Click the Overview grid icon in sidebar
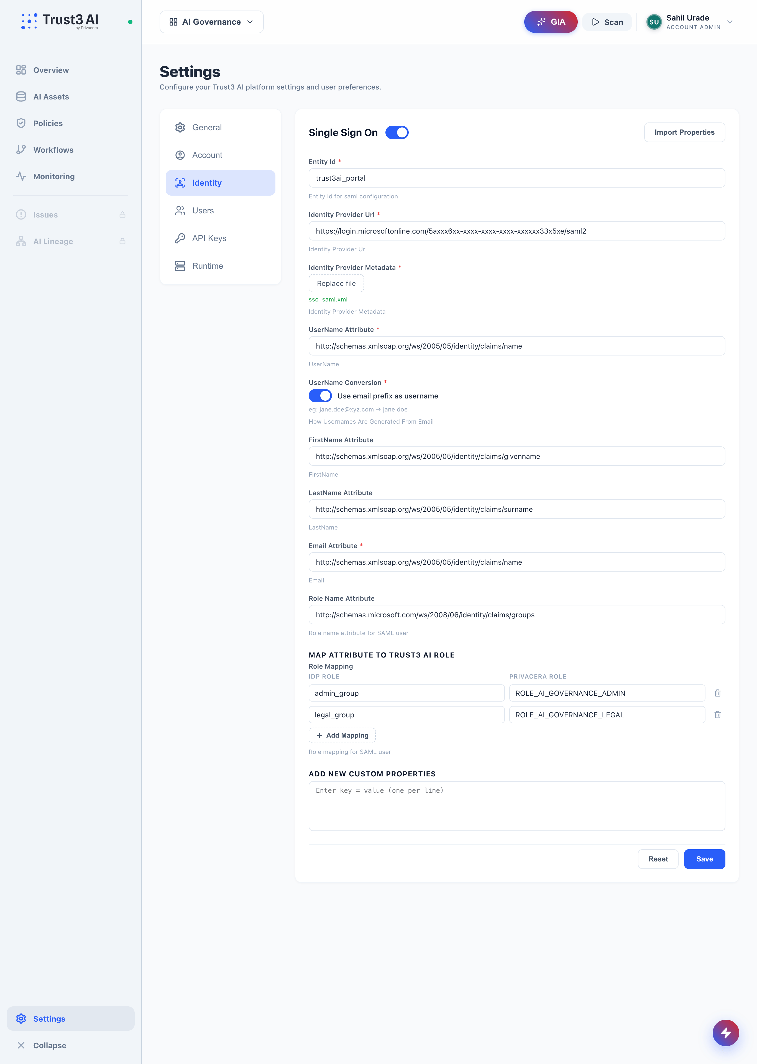This screenshot has height=1064, width=757. tap(21, 70)
